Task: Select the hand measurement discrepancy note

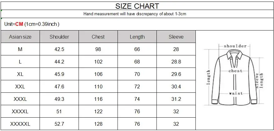Action: click(135, 14)
